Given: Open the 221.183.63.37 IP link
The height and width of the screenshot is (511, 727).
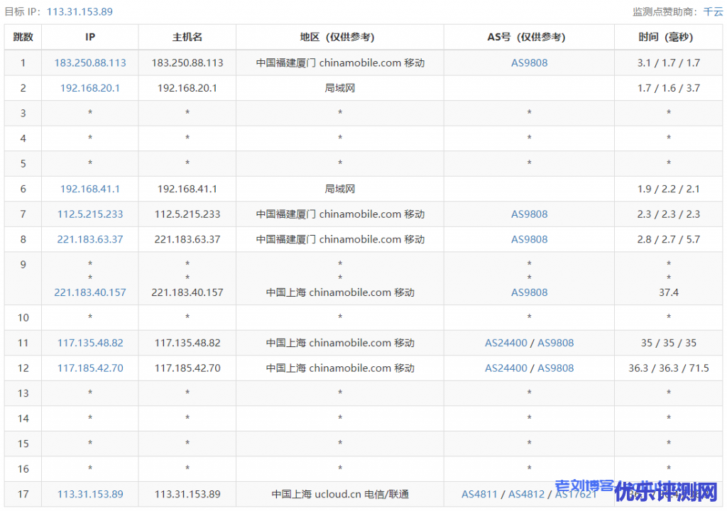Looking at the screenshot, I should [90, 239].
